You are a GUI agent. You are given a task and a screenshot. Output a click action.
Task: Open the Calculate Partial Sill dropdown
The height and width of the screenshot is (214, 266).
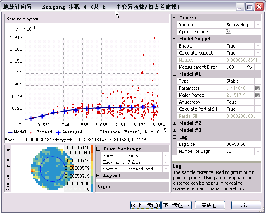[258, 109]
